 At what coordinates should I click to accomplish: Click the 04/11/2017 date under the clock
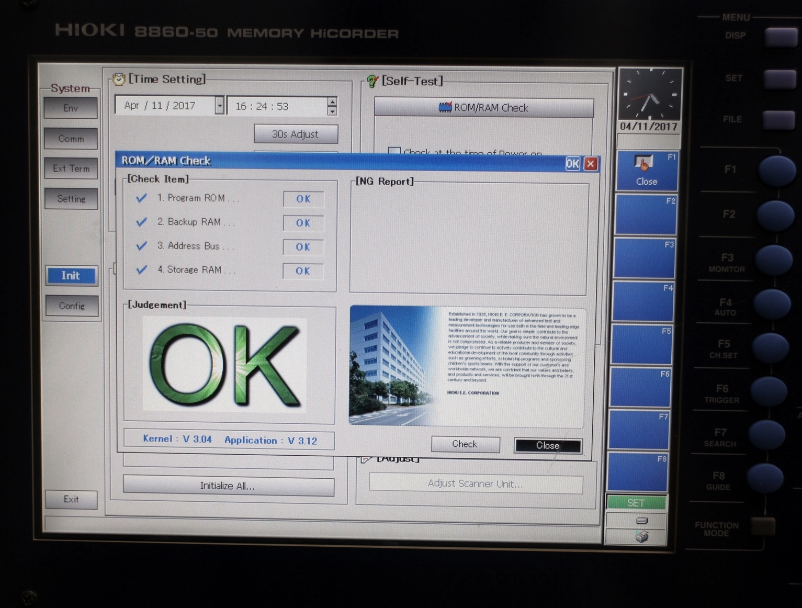(x=649, y=127)
